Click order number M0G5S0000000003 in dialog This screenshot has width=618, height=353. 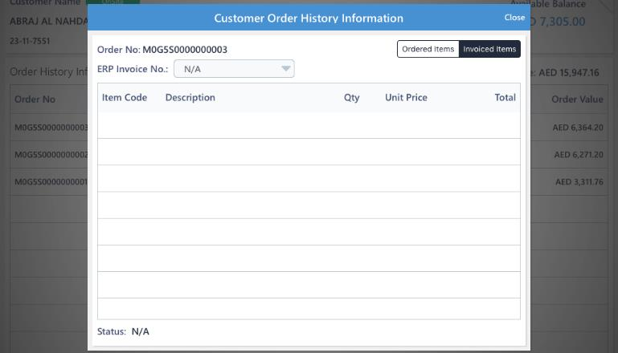[x=185, y=50]
